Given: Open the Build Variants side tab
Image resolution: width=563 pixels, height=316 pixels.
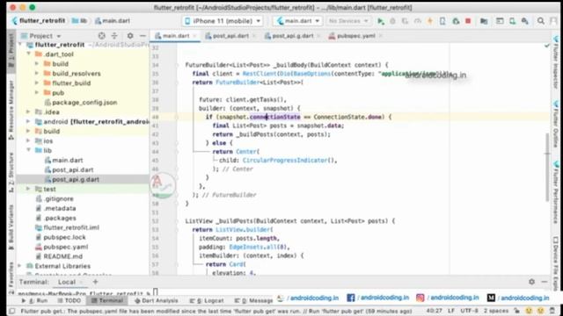Looking at the screenshot, I should click(11, 226).
